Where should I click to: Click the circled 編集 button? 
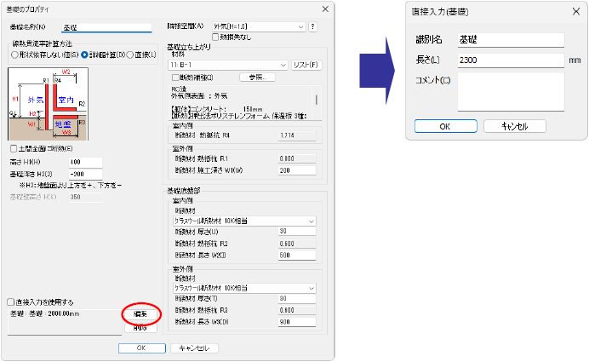click(140, 314)
